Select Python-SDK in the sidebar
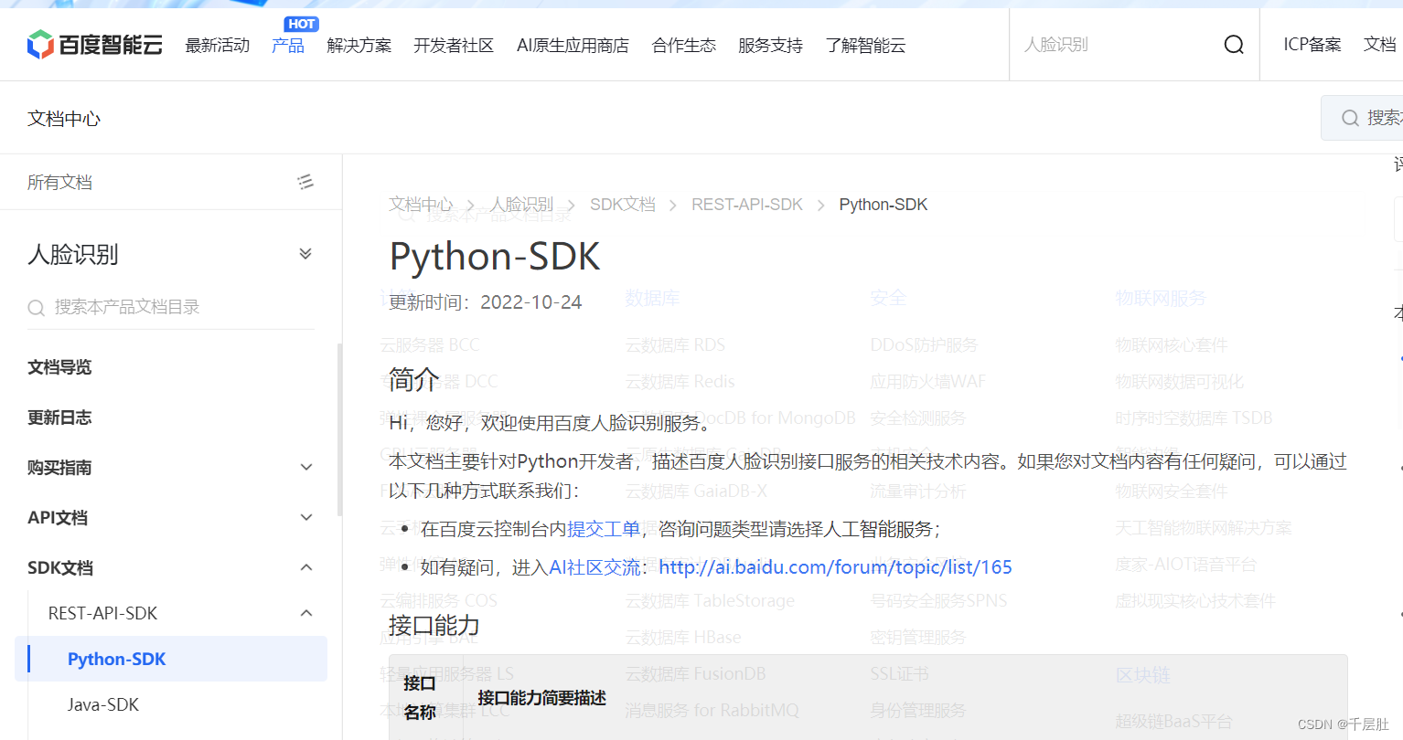Viewport: 1403px width, 740px height. click(x=171, y=659)
